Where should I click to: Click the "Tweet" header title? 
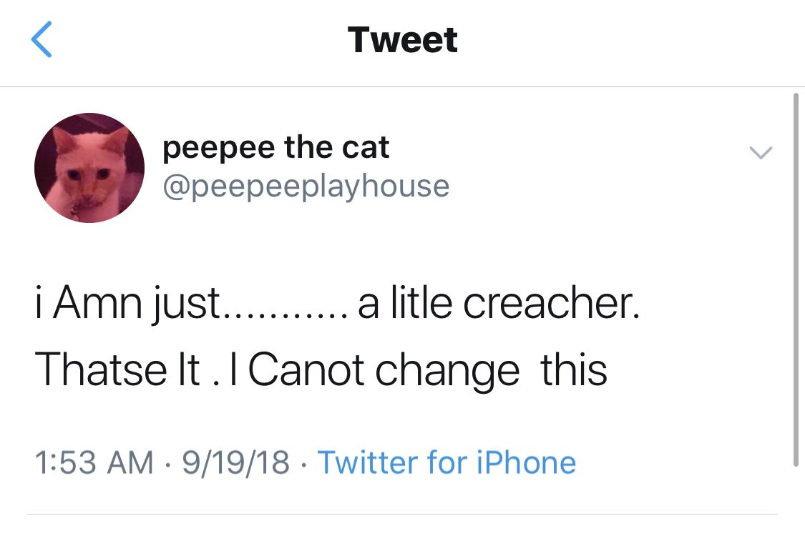(x=402, y=40)
